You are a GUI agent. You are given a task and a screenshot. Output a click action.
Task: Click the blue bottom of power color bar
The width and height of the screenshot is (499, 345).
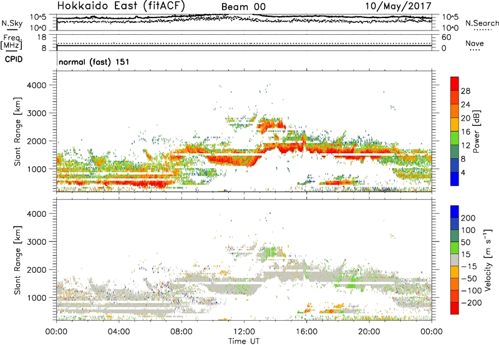(455, 179)
